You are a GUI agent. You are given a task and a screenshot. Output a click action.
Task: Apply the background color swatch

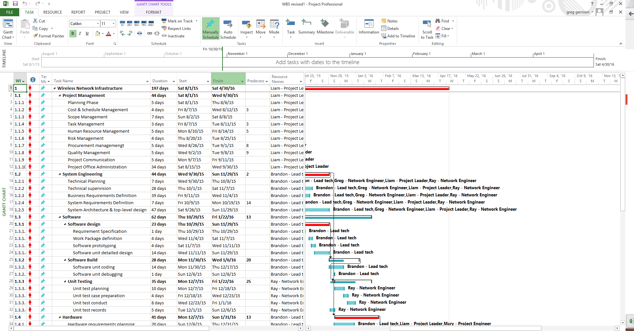tap(98, 33)
